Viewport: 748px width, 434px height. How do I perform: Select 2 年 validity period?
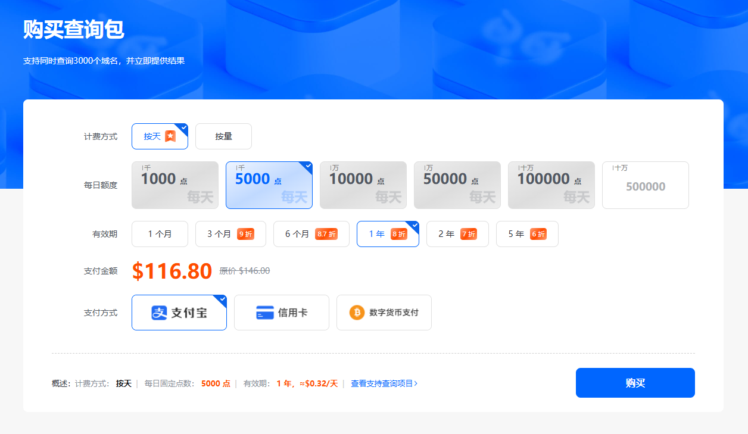pos(457,234)
